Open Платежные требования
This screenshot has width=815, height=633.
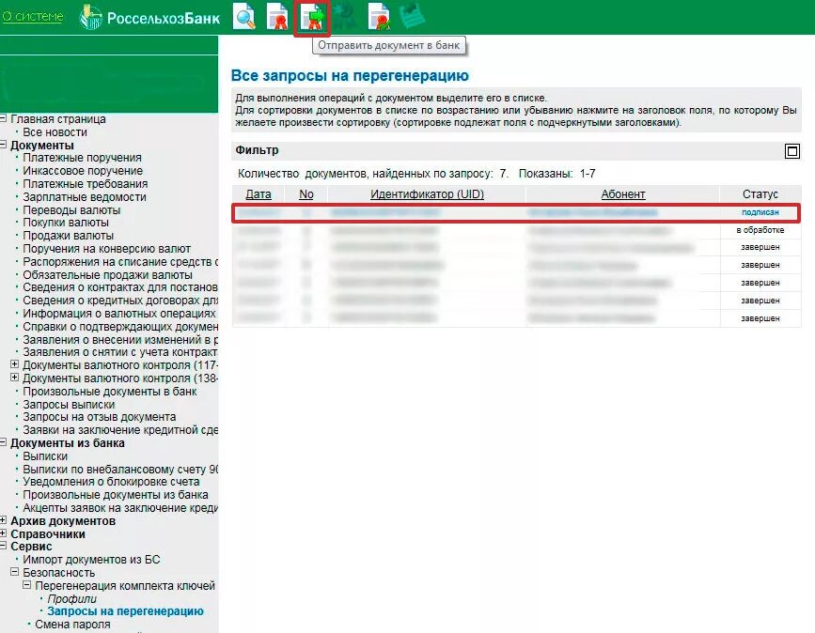86,184
